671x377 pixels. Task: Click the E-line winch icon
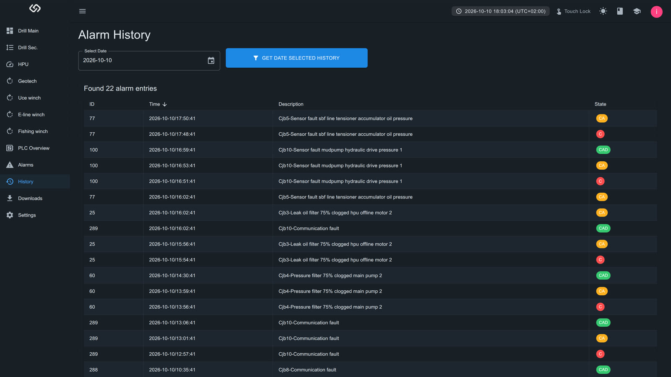pos(10,114)
